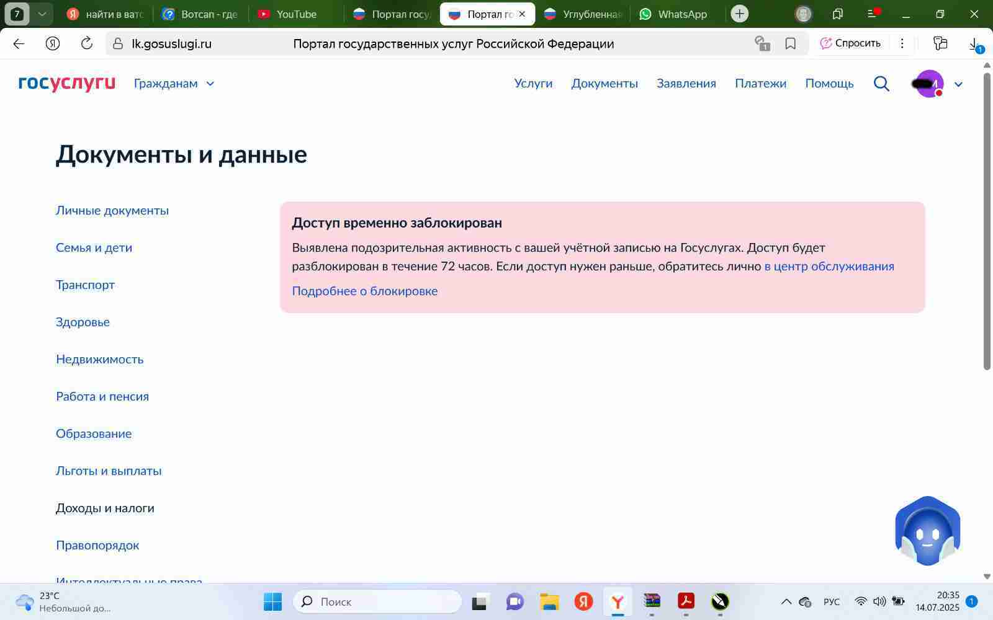Open the Подробнее о блокировке link
Screen dimensions: 993x620
[x=364, y=291]
